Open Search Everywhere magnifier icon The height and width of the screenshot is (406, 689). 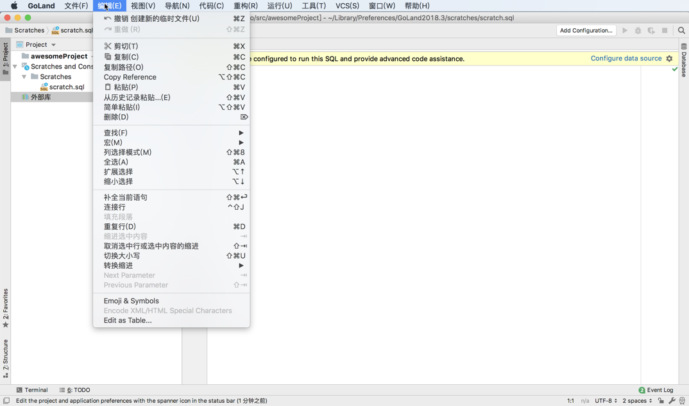coord(681,30)
